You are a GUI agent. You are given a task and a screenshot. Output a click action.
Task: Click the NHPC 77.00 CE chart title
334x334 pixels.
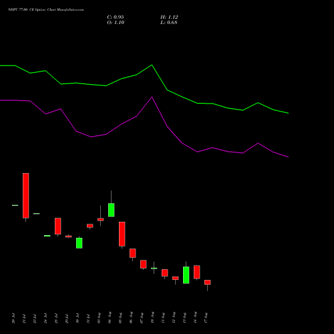click(46, 10)
